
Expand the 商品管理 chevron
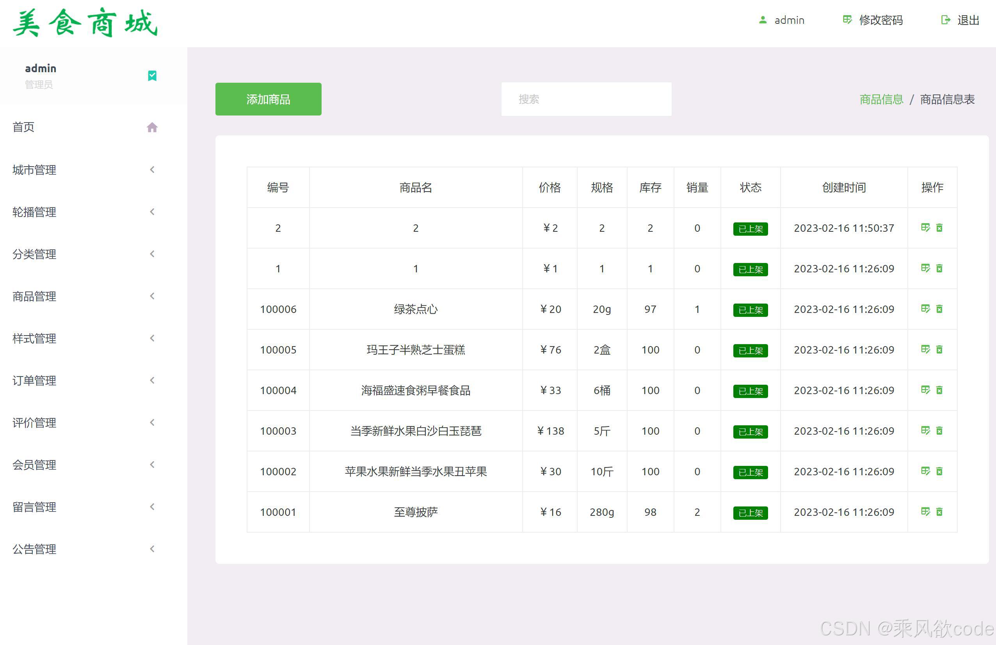pyautogui.click(x=152, y=296)
